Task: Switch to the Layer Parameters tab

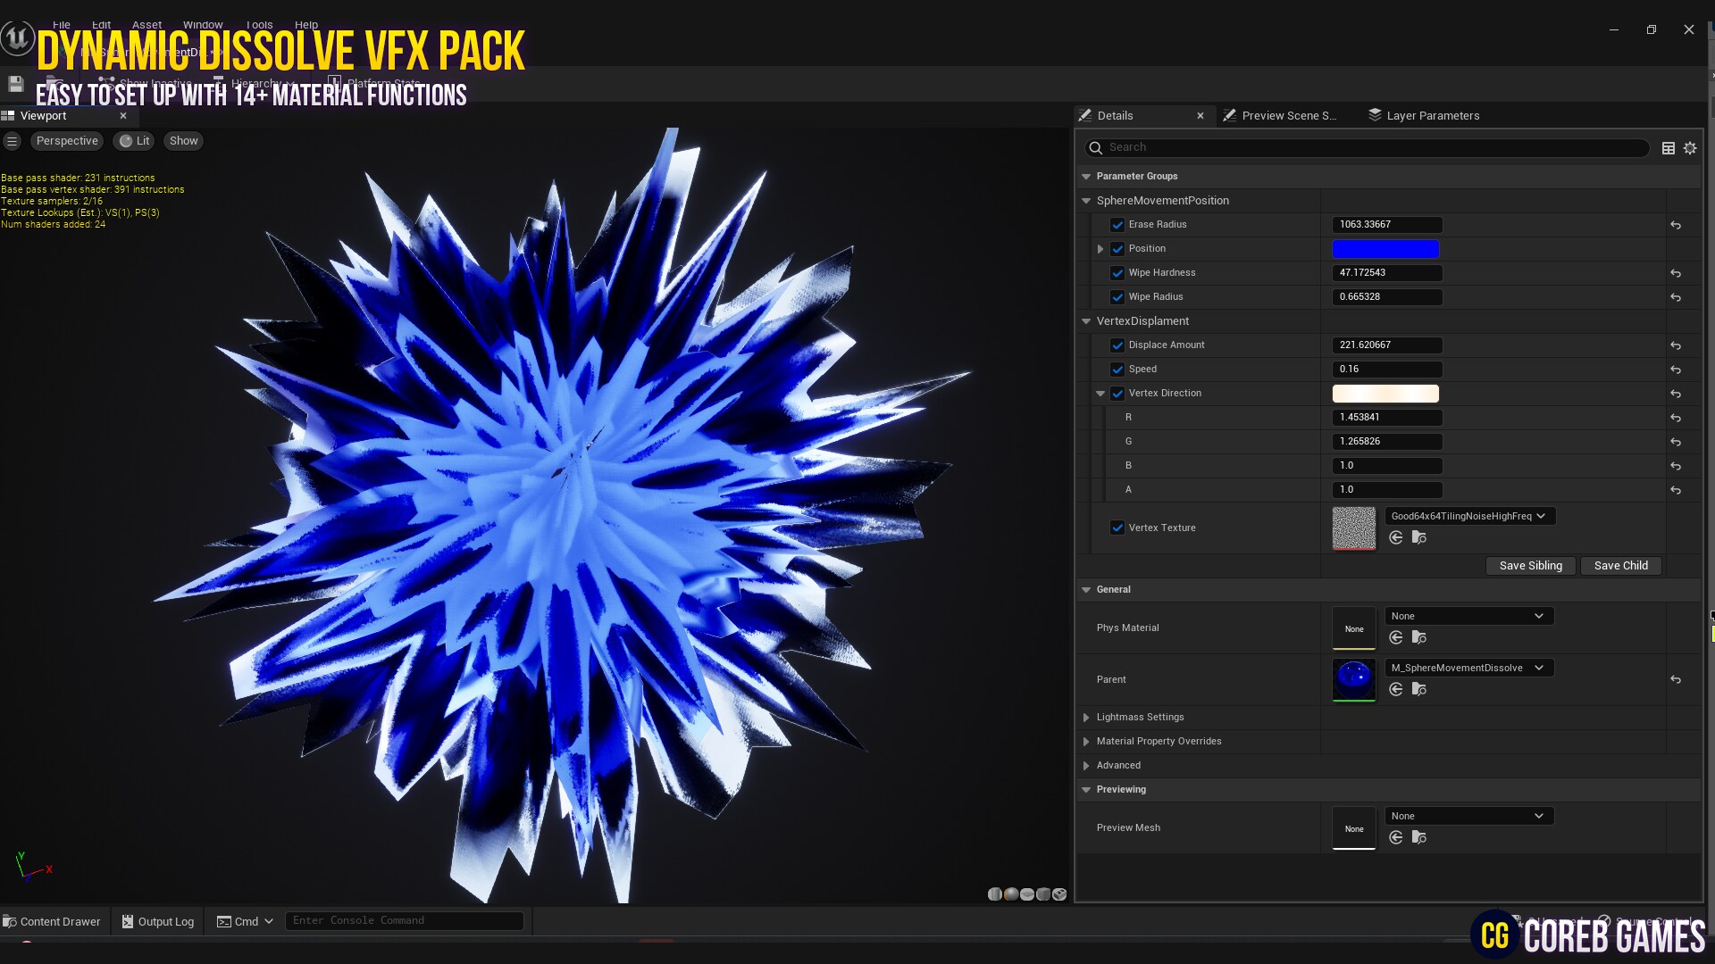Action: (1424, 115)
